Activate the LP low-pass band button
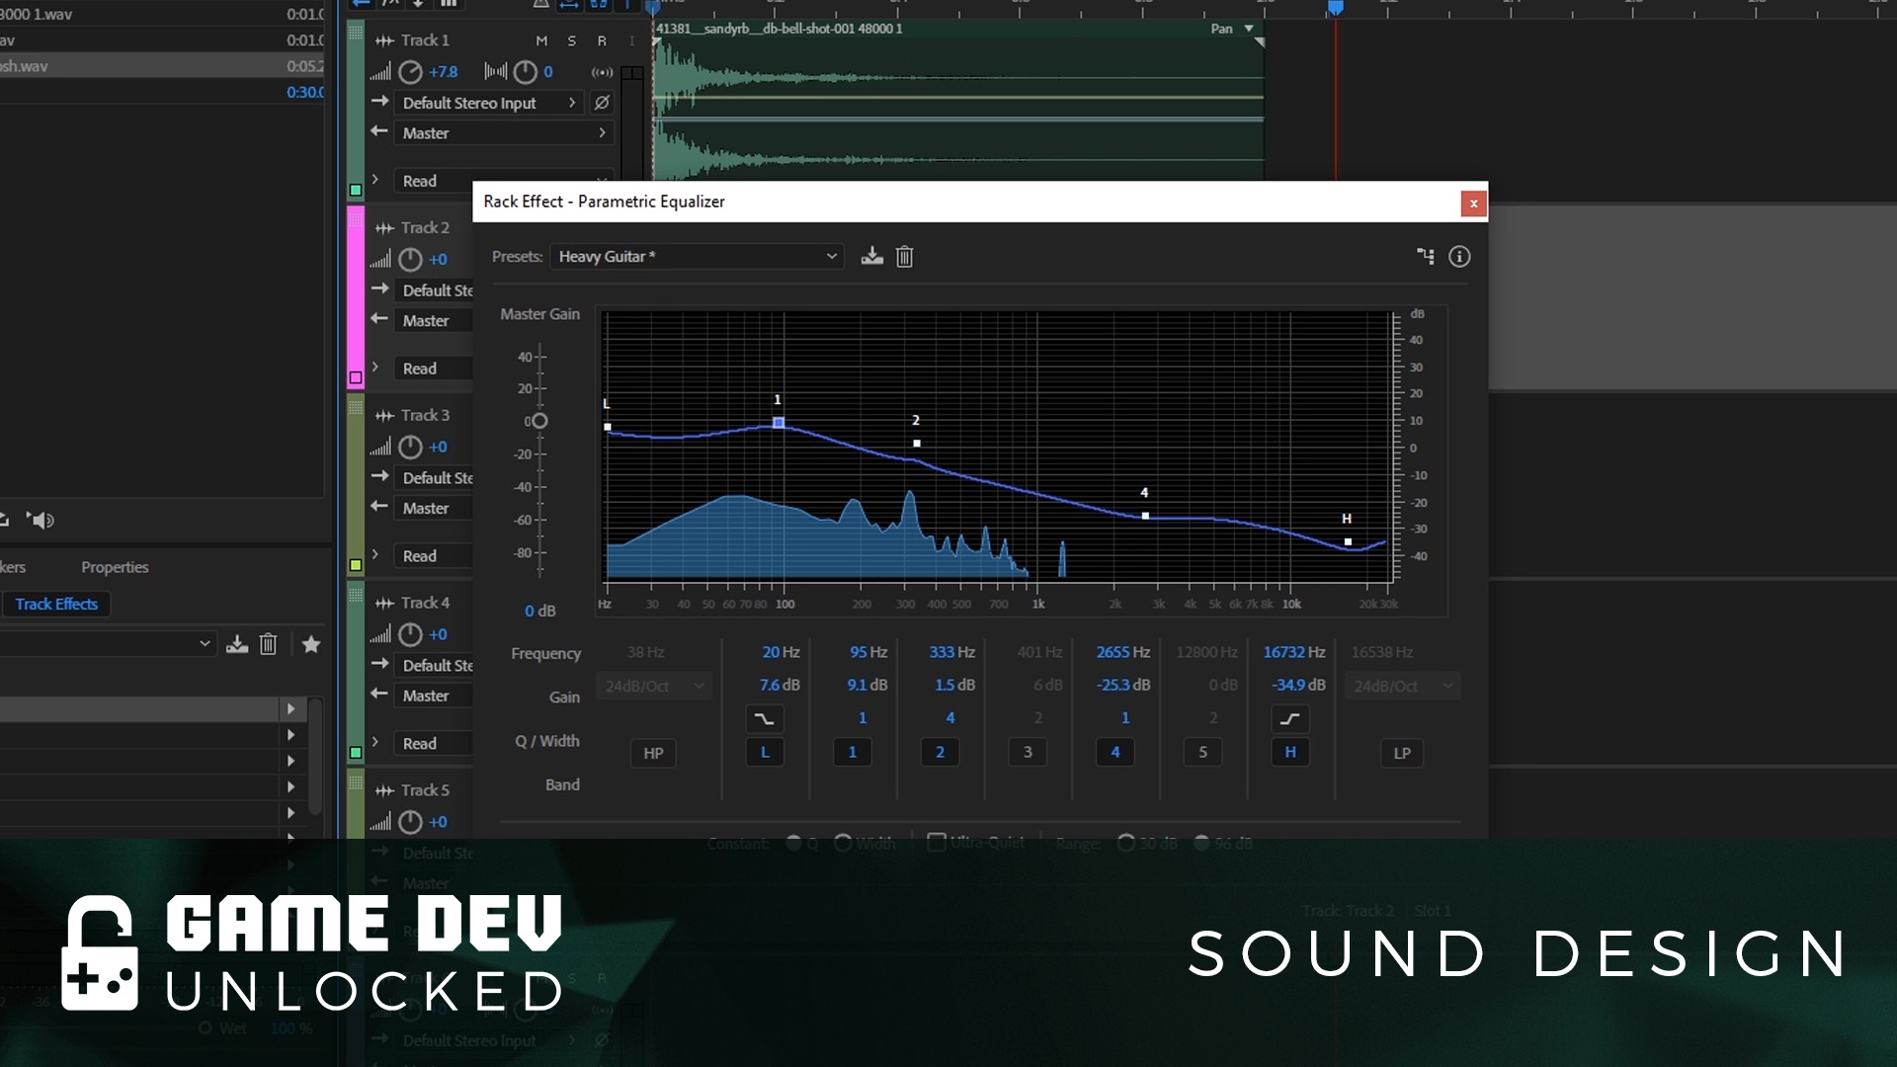This screenshot has height=1067, width=1897. click(x=1401, y=752)
